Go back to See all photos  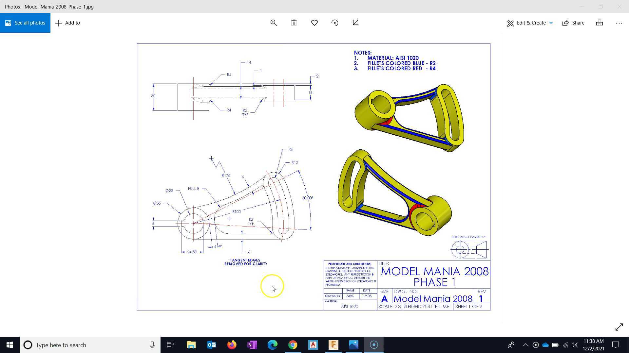tap(25, 23)
